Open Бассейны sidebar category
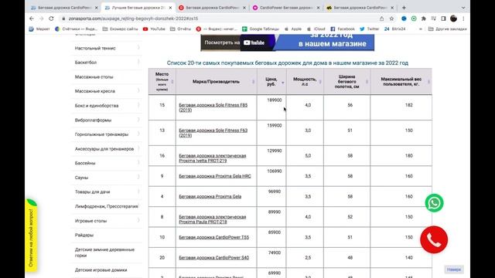 tap(85, 163)
